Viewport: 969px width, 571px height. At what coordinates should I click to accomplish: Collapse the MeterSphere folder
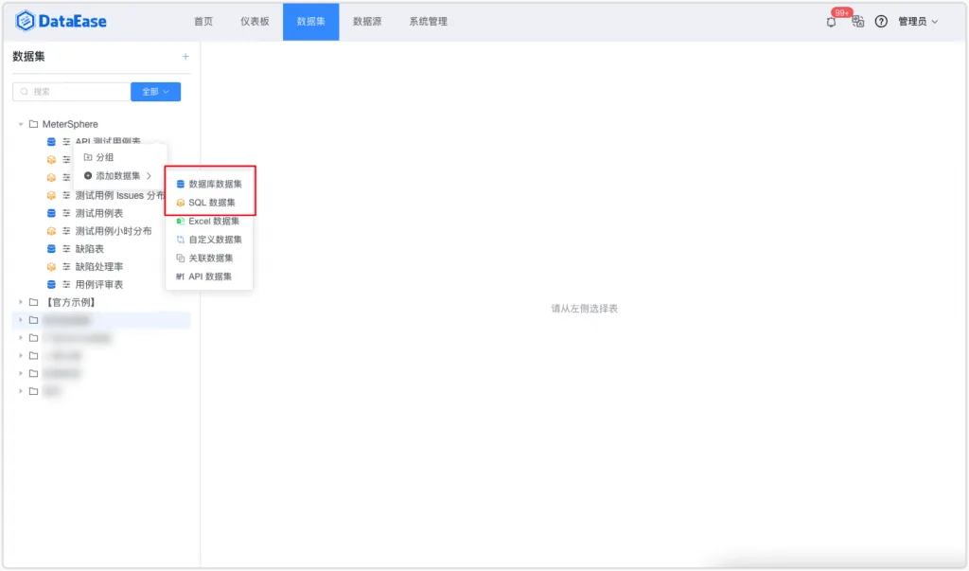pos(21,124)
